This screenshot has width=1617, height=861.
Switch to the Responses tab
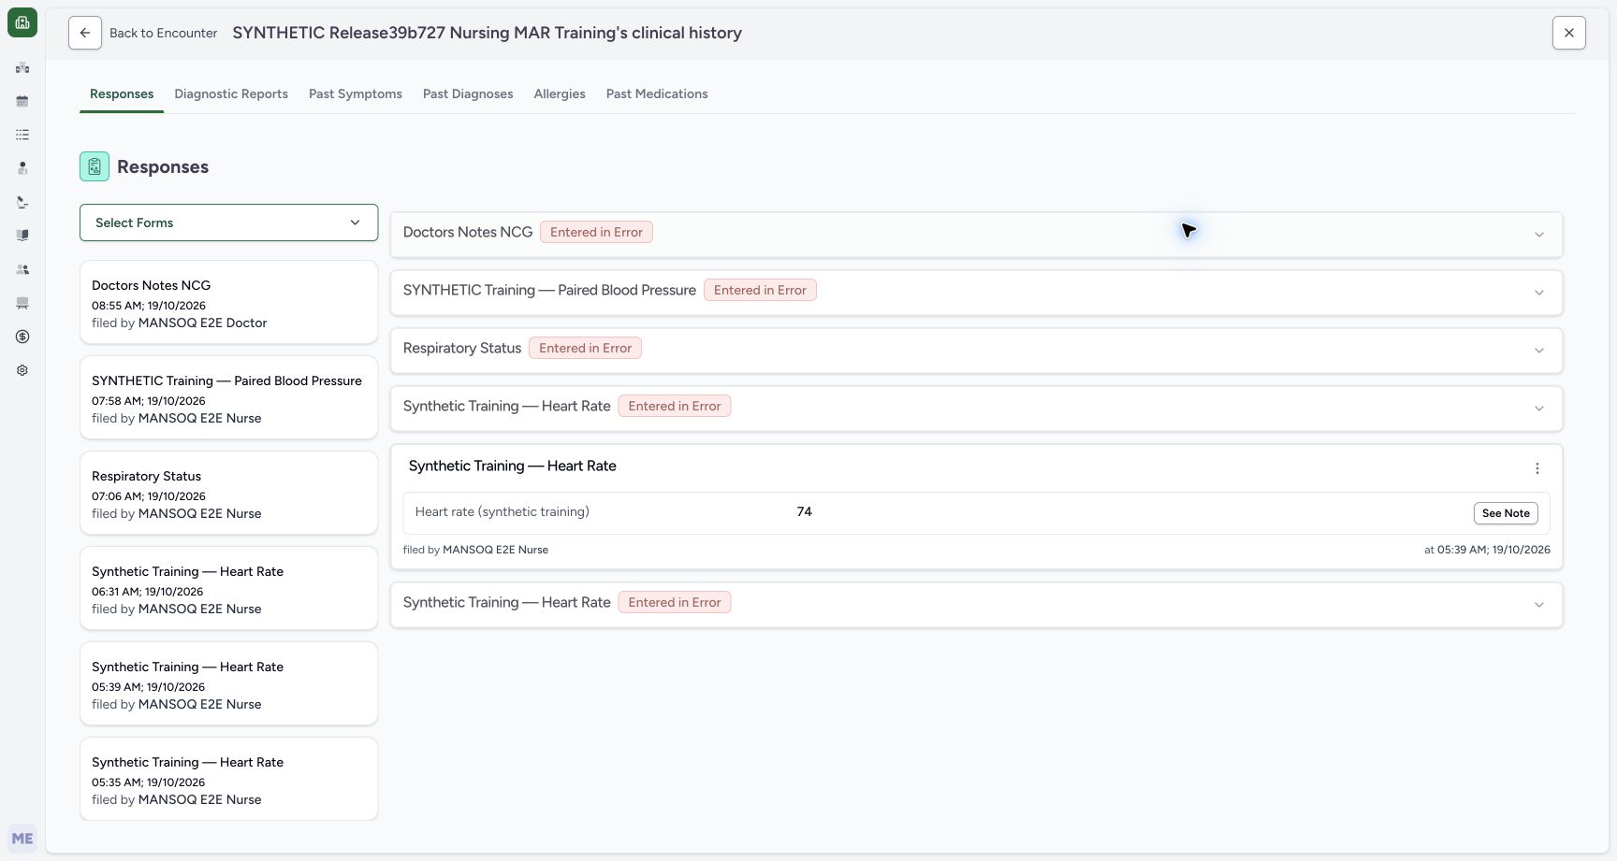122,94
